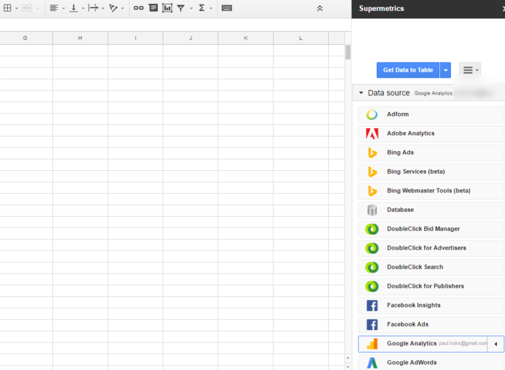Click the insert link icon

(x=139, y=8)
